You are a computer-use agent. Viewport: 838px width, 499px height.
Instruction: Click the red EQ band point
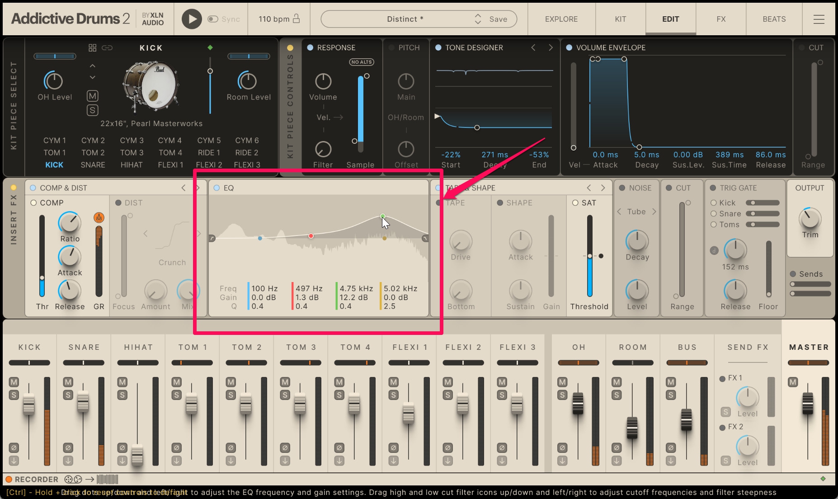(x=311, y=236)
